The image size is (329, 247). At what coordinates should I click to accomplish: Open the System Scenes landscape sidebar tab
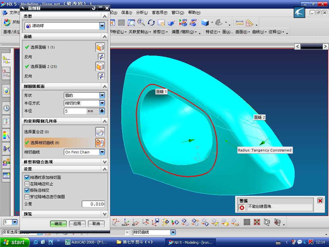tap(6, 176)
